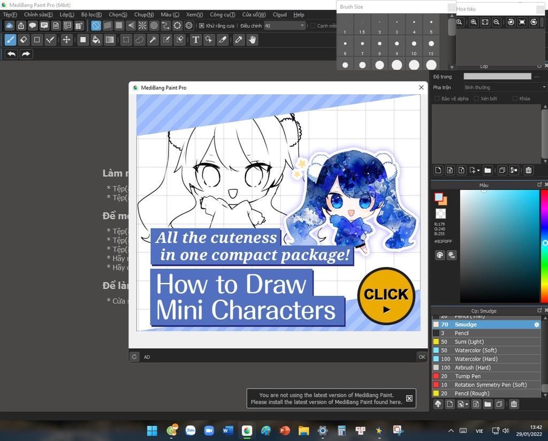Open the Cloud menu
The width and height of the screenshot is (548, 441).
279,14
